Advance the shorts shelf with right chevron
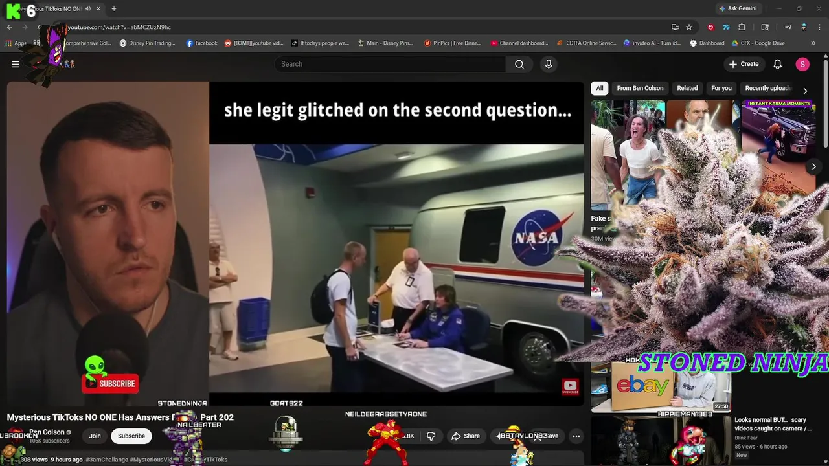829x466 pixels. pos(813,167)
